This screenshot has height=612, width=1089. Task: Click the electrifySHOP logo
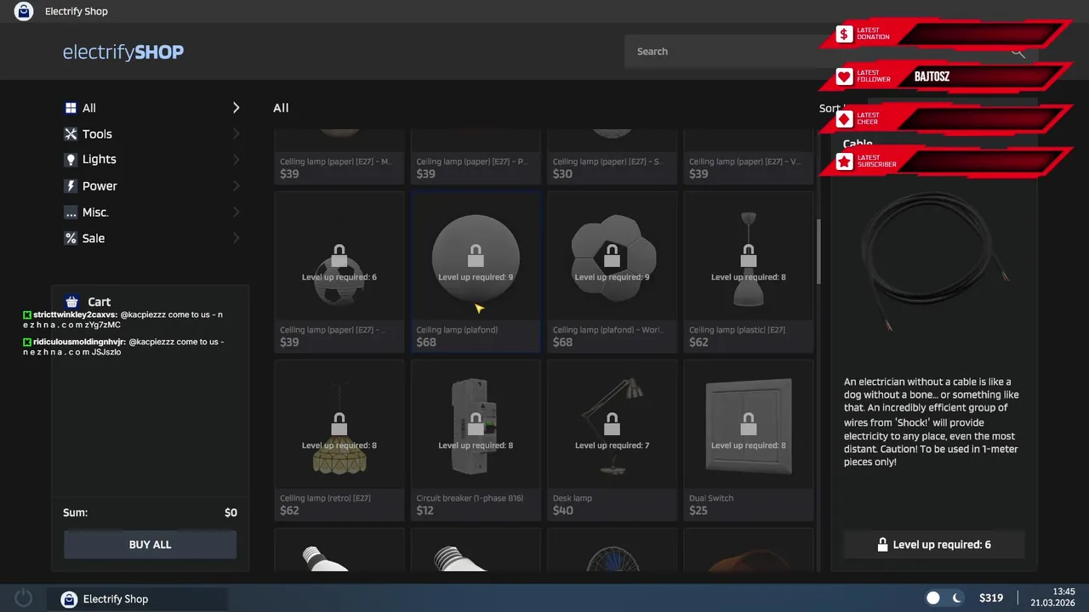tap(123, 52)
